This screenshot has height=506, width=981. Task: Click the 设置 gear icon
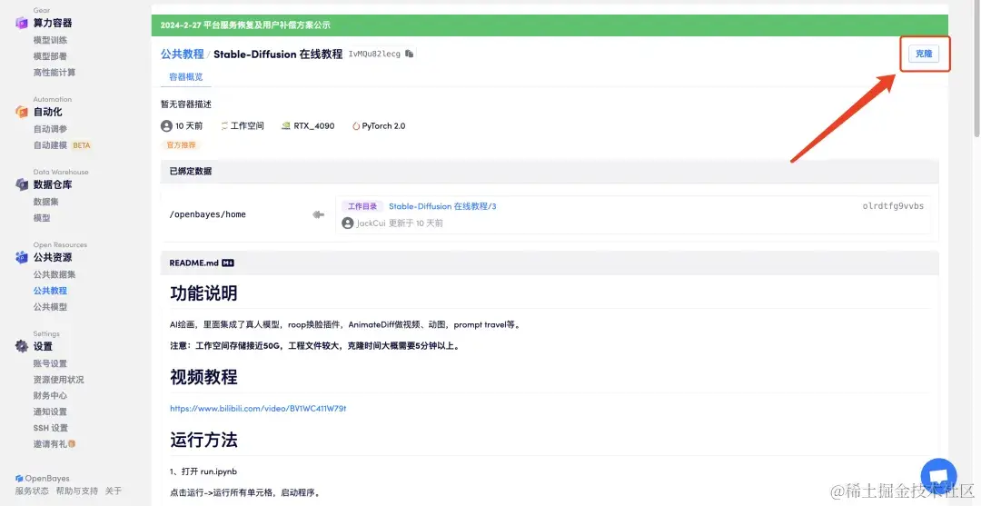[x=22, y=346]
